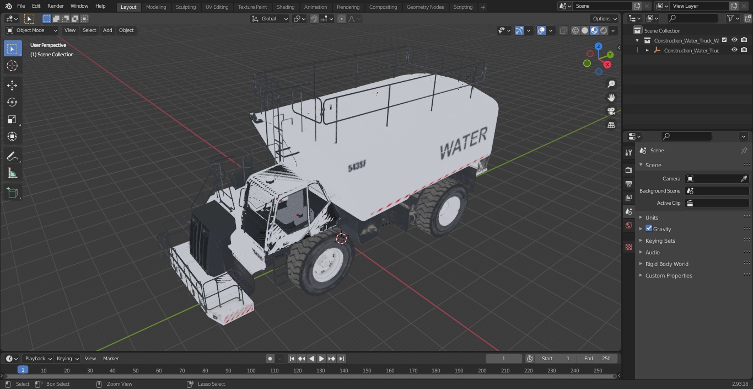Viewport: 753px width, 389px height.
Task: Click frame 1 marker on timeline
Action: pos(23,370)
